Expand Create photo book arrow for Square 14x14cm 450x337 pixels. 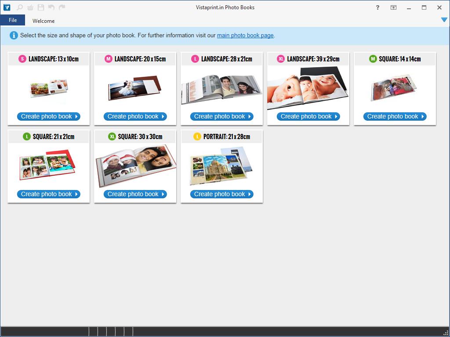coord(423,116)
